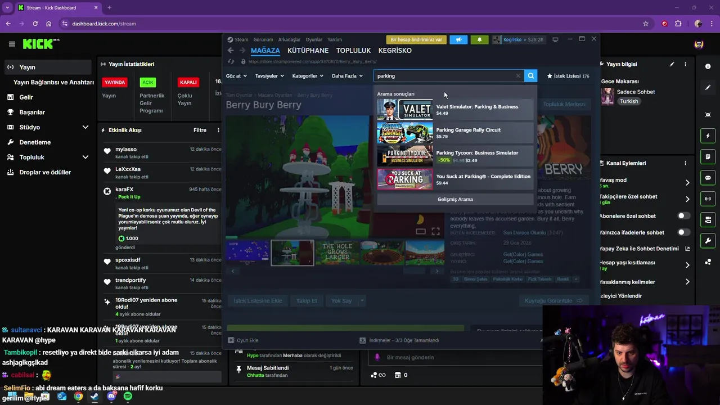Open Daha Fazla dropdown in Steam store
Screen dimensions: 720x405
click(x=347, y=76)
